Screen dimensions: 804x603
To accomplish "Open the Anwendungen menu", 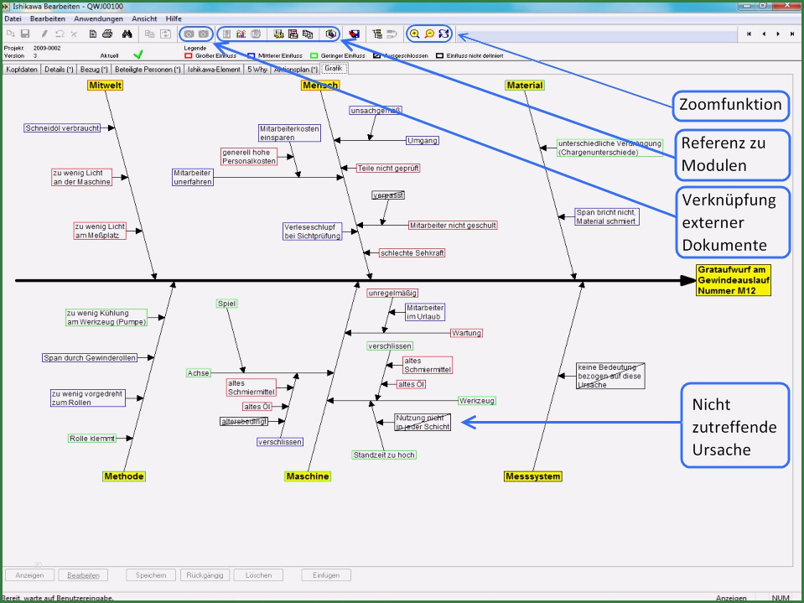I will click(98, 18).
